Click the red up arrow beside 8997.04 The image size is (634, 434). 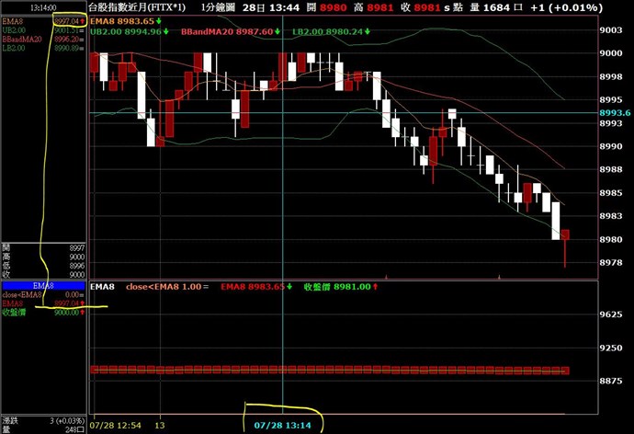point(82,20)
